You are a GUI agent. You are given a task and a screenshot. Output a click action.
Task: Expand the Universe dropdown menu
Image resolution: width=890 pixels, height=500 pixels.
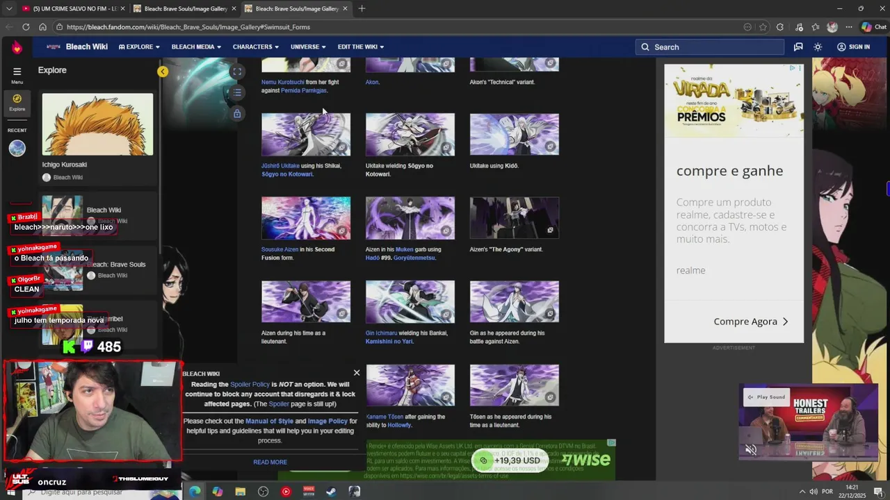click(x=308, y=47)
